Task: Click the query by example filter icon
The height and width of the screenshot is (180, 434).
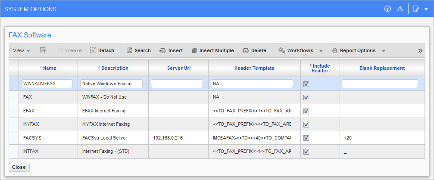Action: 43,50
